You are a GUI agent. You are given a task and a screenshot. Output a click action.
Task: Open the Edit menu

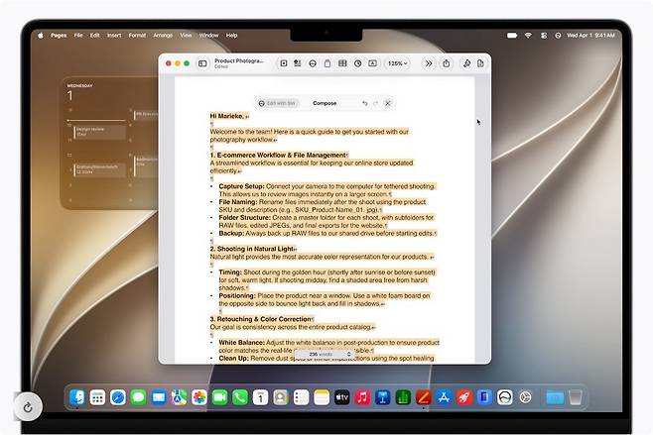coord(95,36)
